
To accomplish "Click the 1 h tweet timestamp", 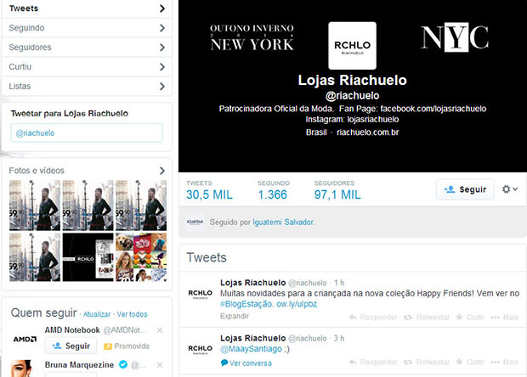I will [339, 283].
